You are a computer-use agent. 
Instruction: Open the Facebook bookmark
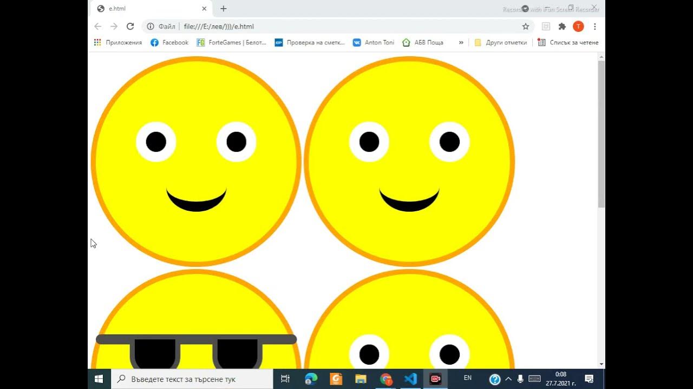tap(169, 42)
